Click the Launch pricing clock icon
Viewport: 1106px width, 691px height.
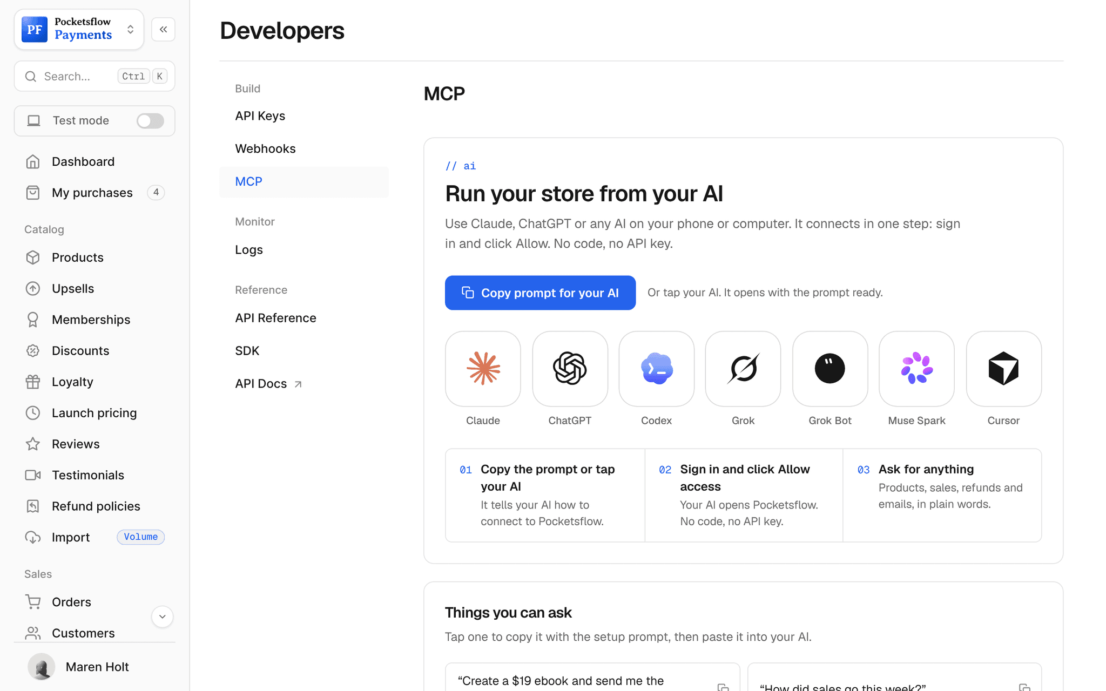(33, 413)
